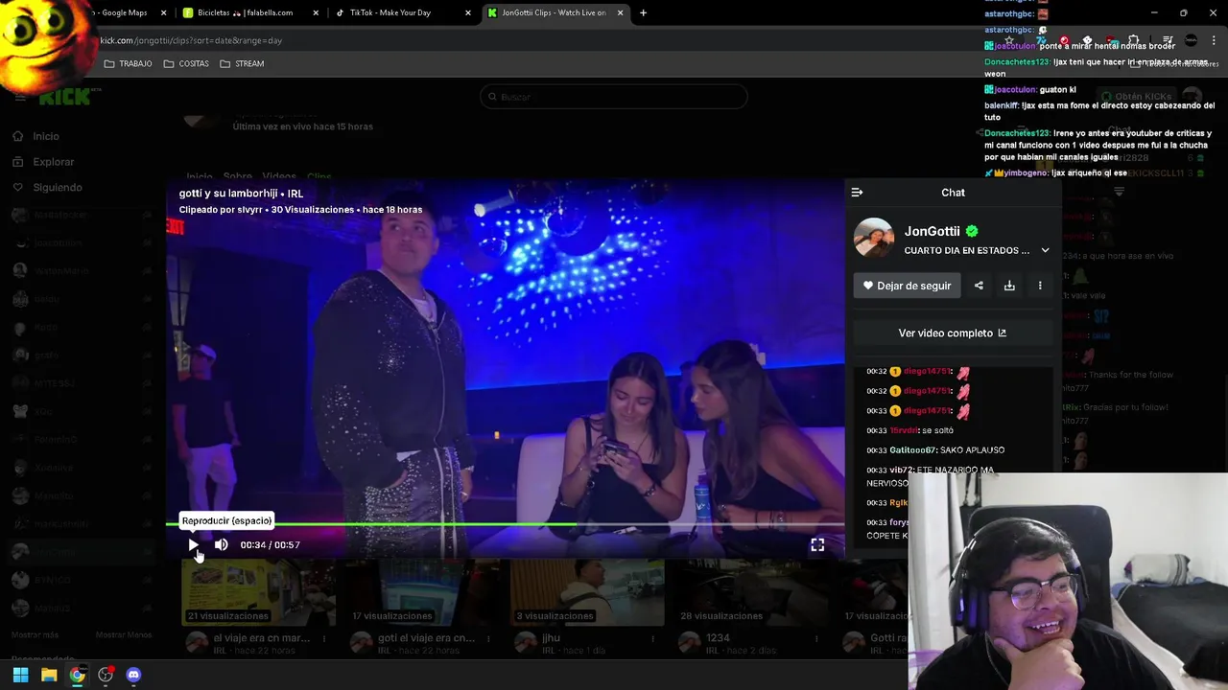
Task: Open Ver video completo link
Action: pyautogui.click(x=953, y=333)
